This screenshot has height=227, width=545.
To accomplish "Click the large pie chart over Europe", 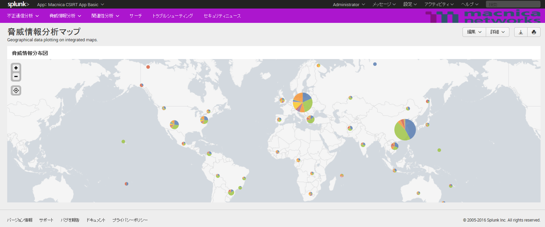I will [x=303, y=102].
